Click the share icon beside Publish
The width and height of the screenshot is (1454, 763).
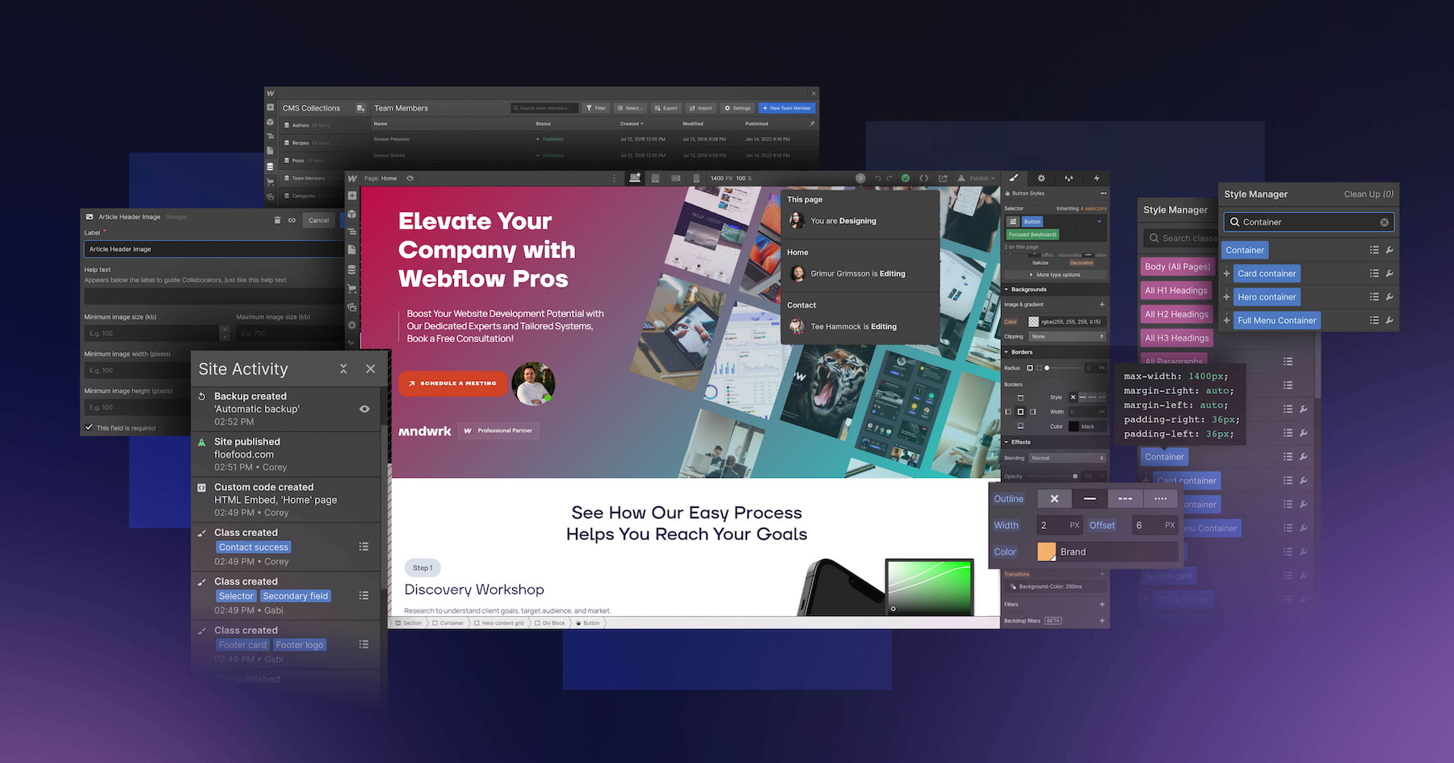(x=943, y=178)
